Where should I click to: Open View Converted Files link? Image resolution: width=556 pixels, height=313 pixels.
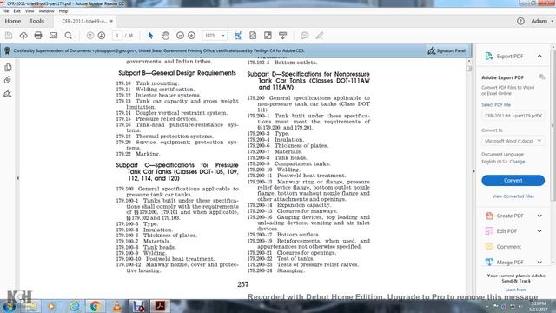pyautogui.click(x=513, y=196)
